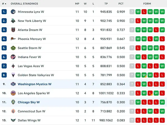The width and height of the screenshot is (167, 125).
Task: Click the 0.083 percentage for Dallas Wings
Action: (x=121, y=120)
